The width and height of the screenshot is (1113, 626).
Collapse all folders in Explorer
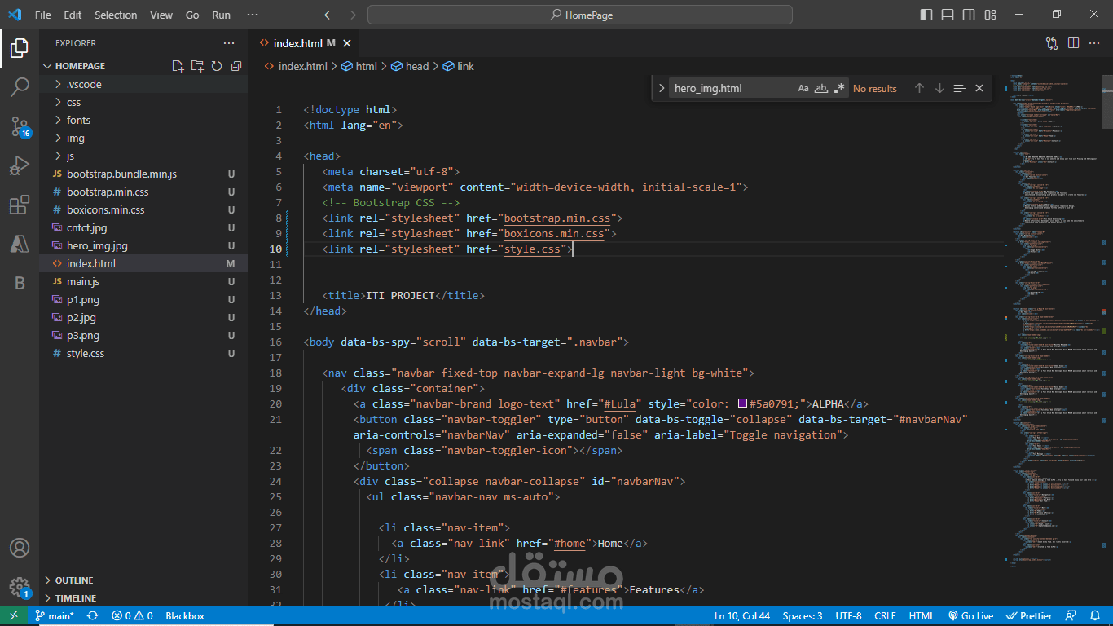point(236,66)
